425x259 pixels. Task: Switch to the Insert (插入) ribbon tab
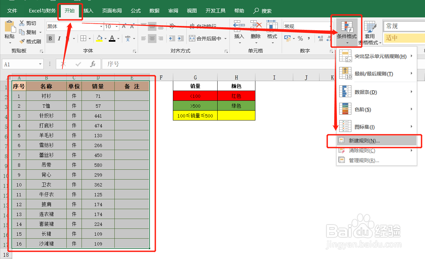[88, 11]
